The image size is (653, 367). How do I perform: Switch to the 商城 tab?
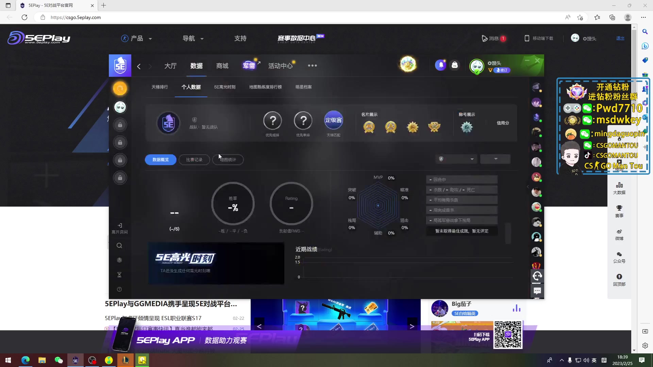pos(222,66)
